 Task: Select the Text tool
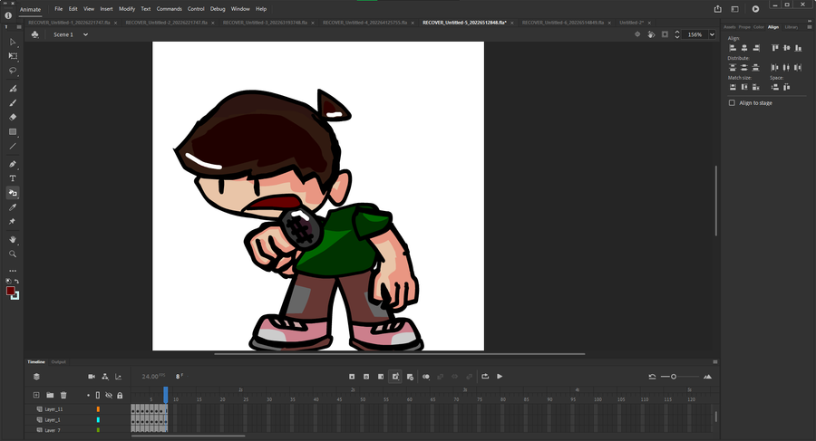[x=13, y=178]
